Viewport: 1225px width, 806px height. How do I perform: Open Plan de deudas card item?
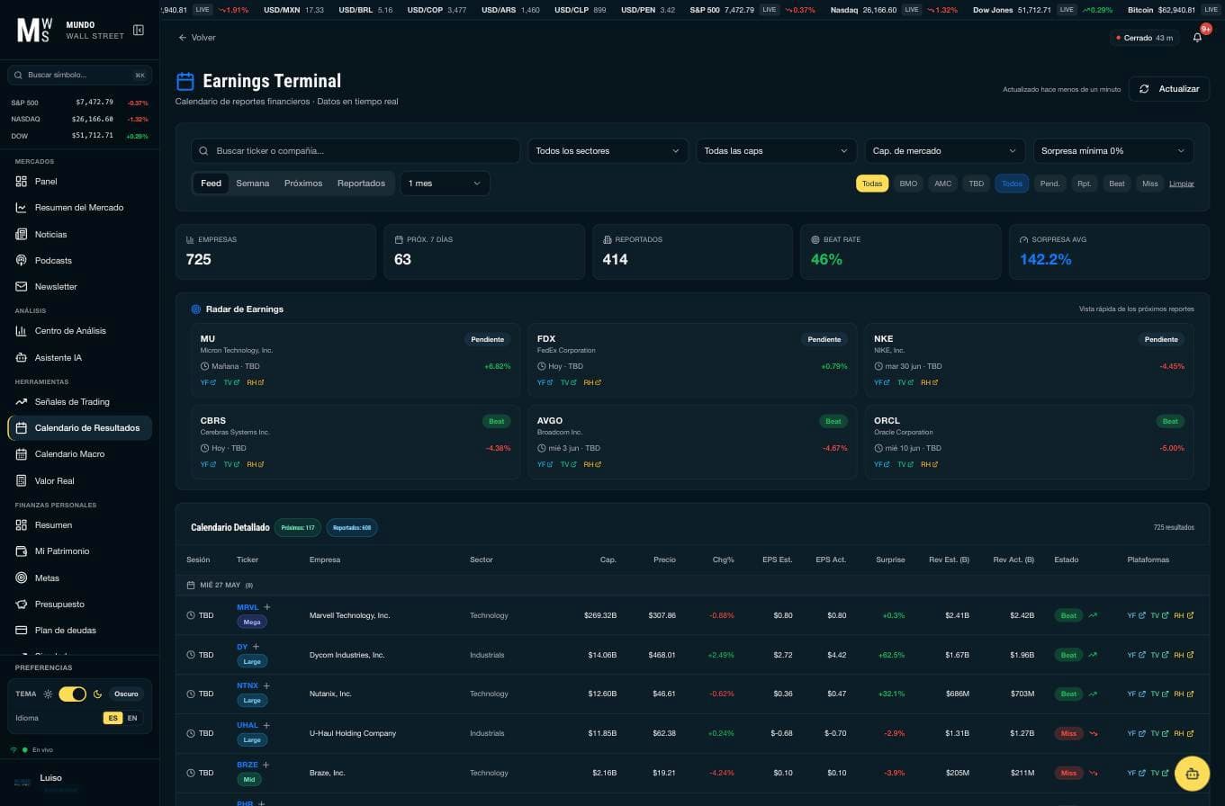tap(79, 630)
